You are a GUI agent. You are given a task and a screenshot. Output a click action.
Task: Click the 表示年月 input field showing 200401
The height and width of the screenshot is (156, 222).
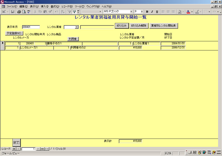(x=31, y=27)
